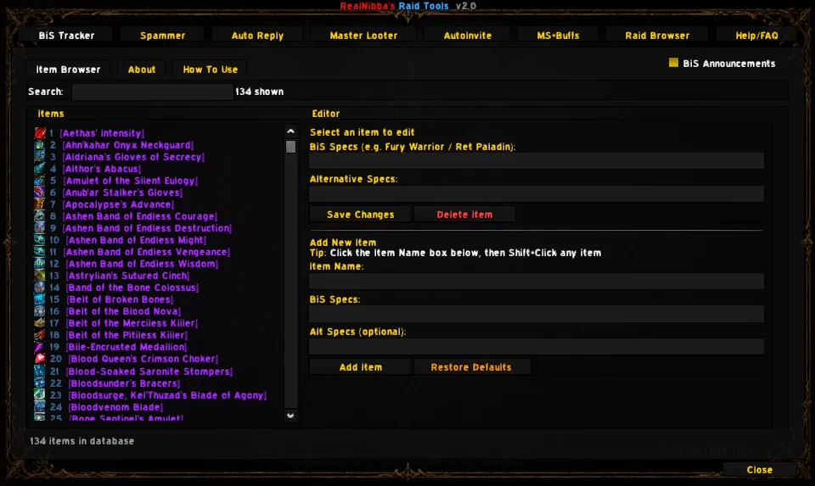Click the Save Changes button
The width and height of the screenshot is (815, 486).
click(360, 215)
